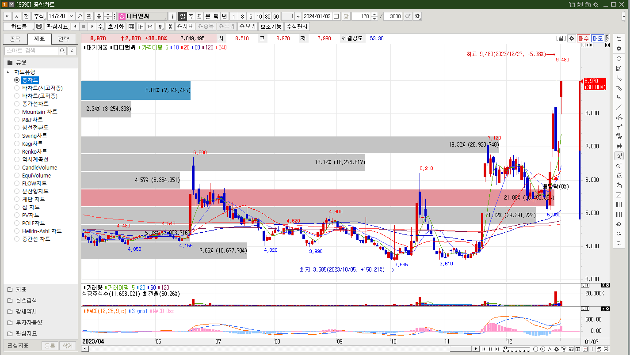
Task: Open the 차트틀 dropdown
Action: tap(19, 26)
